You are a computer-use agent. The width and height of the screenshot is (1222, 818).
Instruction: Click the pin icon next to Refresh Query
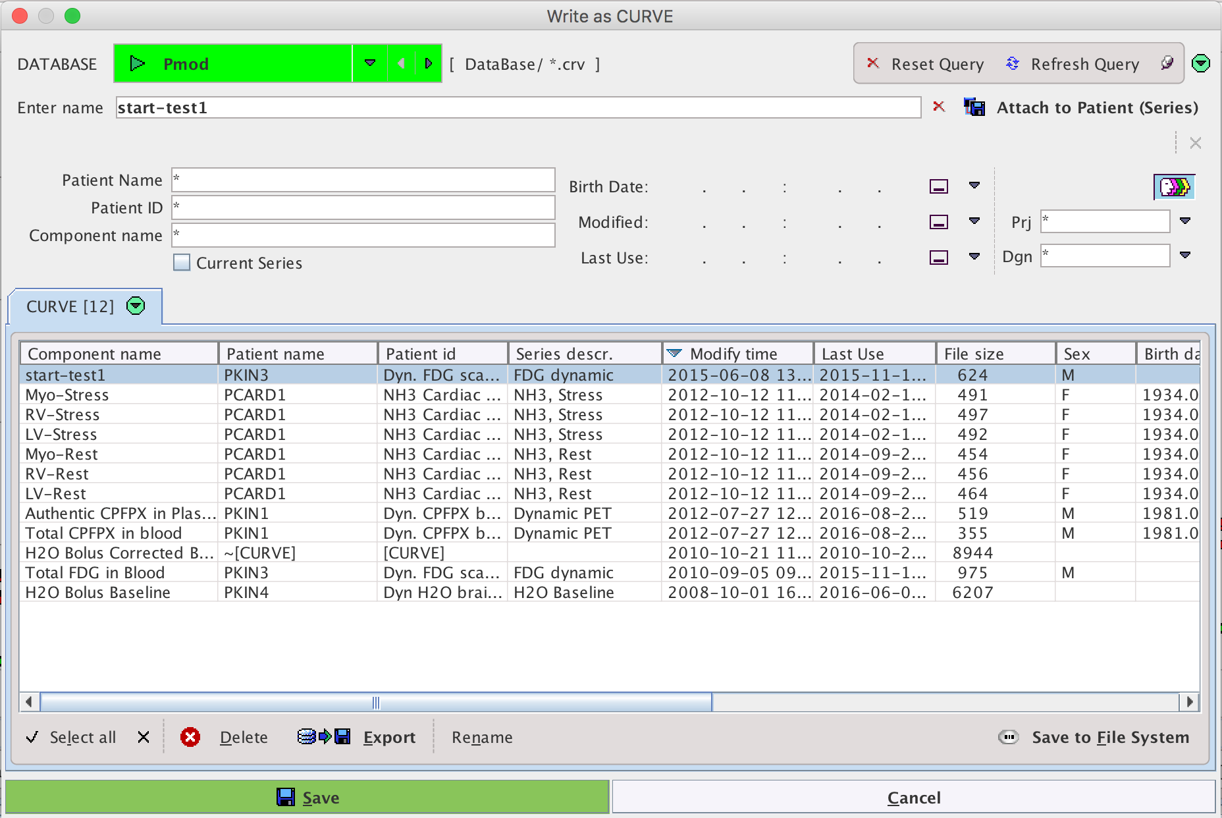[1167, 63]
